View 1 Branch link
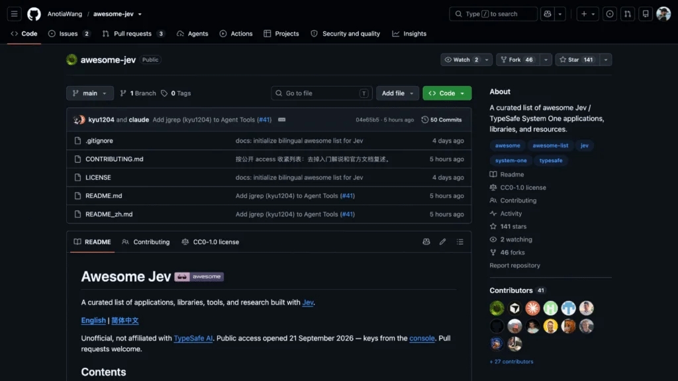The image size is (678, 381). (138, 93)
